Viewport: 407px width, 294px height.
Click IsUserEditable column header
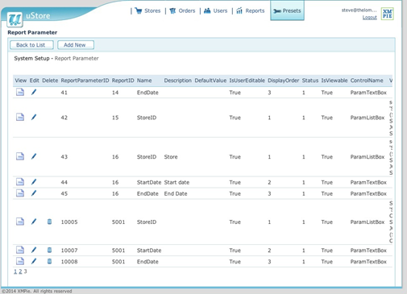247,81
